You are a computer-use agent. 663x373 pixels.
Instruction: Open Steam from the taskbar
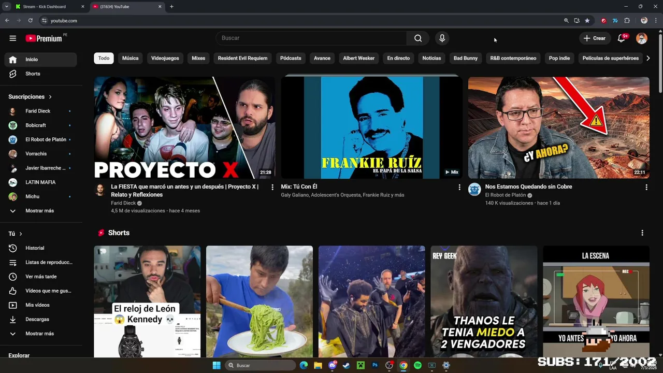click(346, 366)
